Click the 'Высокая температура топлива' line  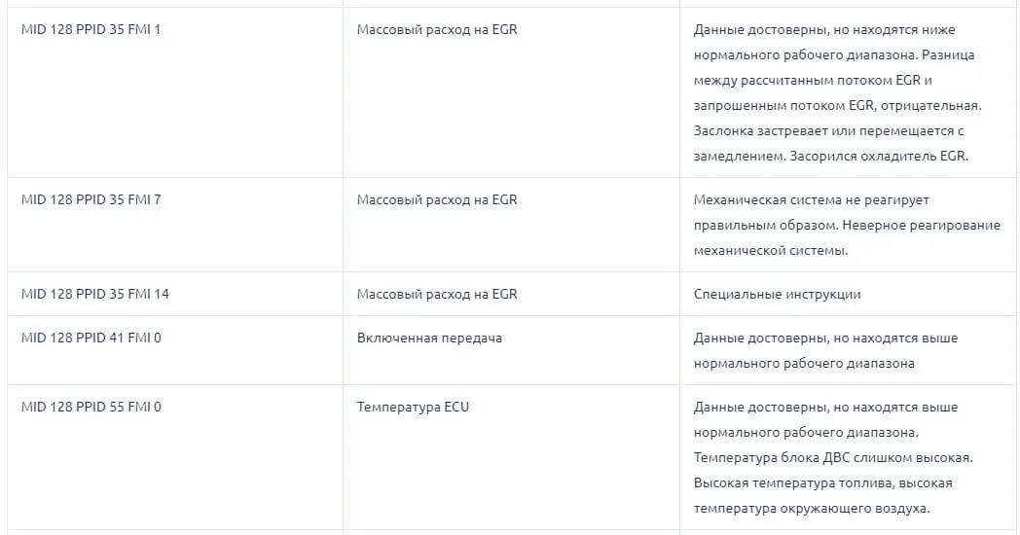pyautogui.click(x=822, y=482)
